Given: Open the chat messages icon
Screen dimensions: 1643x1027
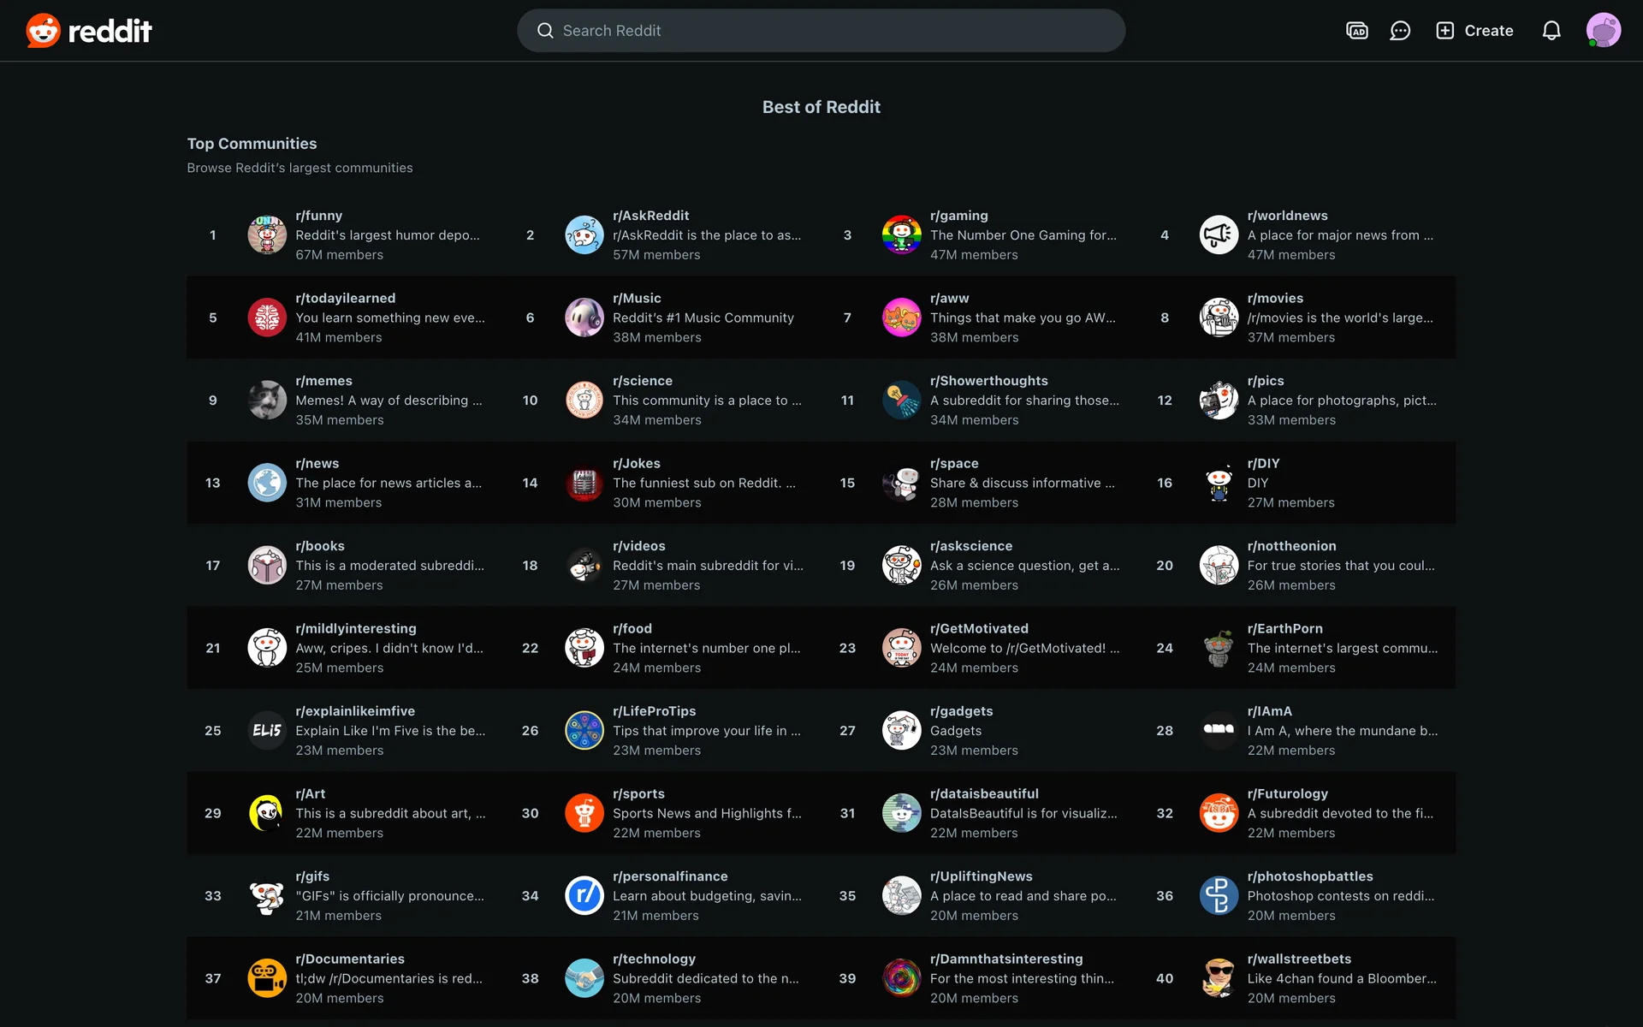Looking at the screenshot, I should coord(1400,31).
